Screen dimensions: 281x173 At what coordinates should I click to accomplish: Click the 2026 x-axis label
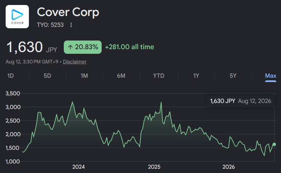pos(229,167)
